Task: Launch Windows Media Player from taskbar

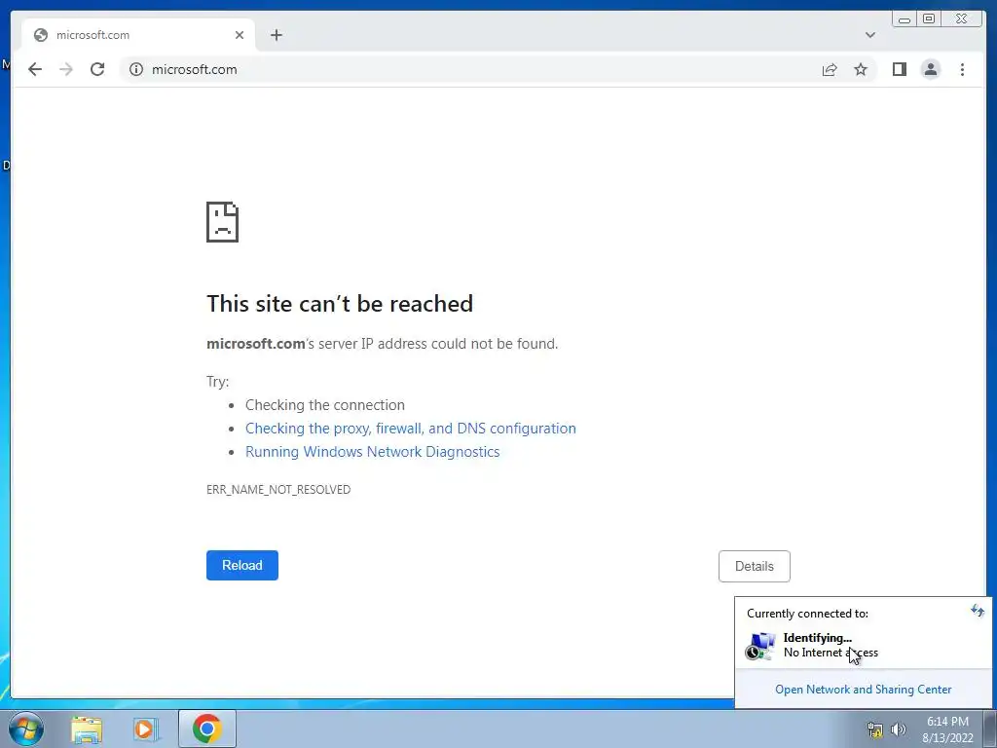Action: click(146, 729)
